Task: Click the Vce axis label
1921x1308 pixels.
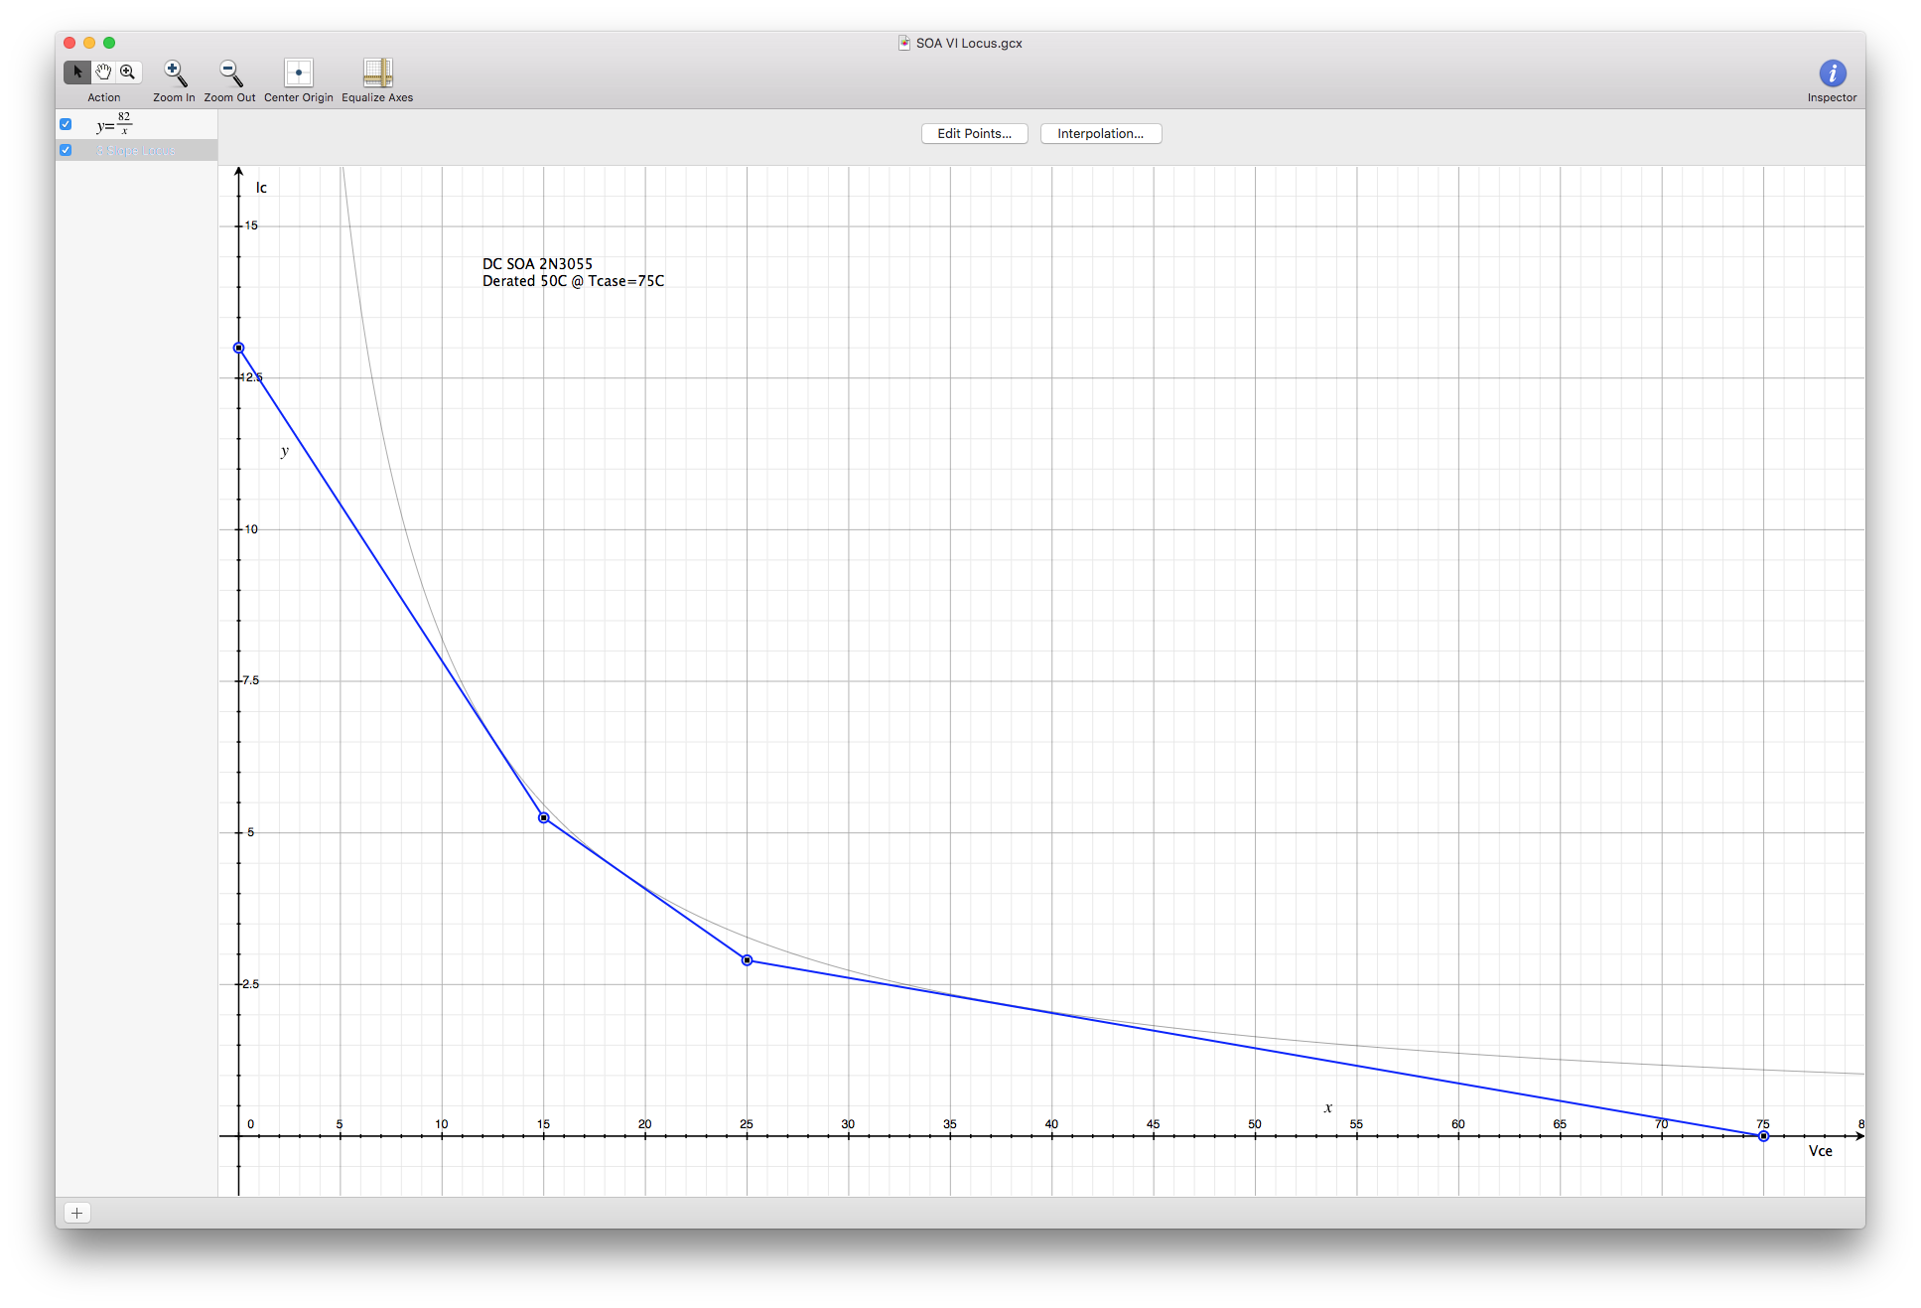Action: [x=1820, y=1151]
